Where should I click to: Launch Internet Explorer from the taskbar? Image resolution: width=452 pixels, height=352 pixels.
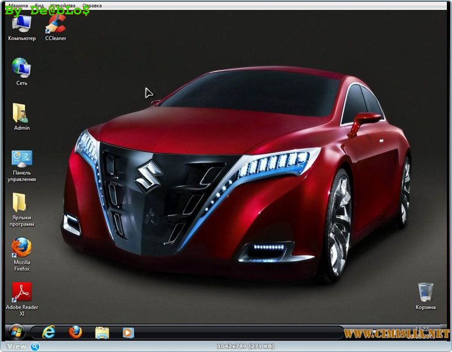[x=48, y=332]
